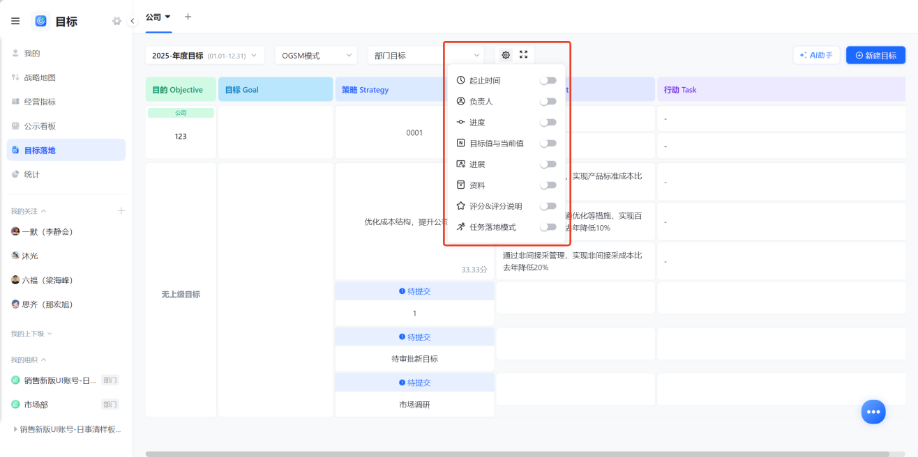Click the image icon beside 进展

click(x=460, y=164)
